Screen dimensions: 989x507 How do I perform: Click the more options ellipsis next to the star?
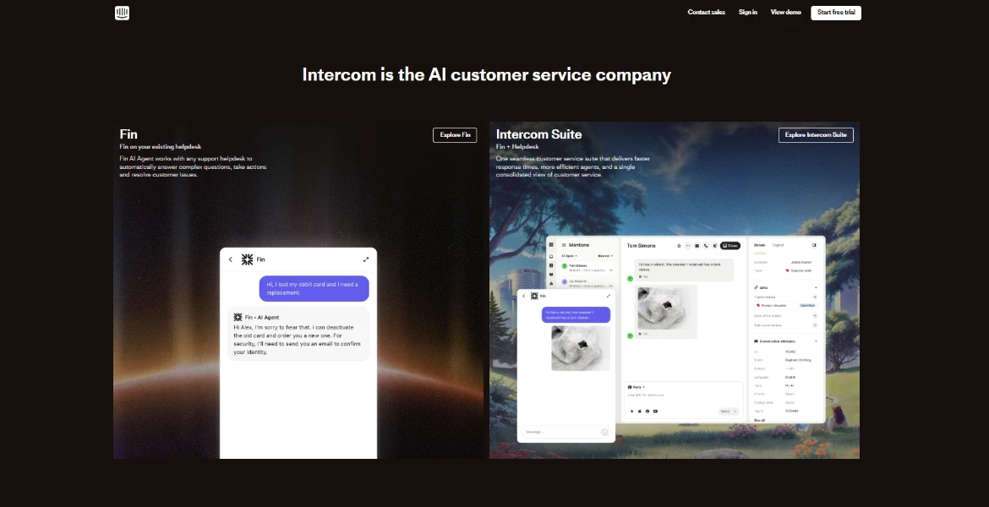688,246
